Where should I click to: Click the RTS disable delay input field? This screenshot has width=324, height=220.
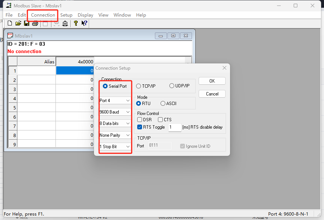174,127
